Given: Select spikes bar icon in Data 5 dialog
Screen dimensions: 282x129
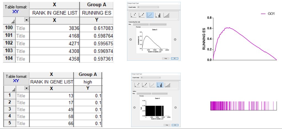Looking at the screenshot, I should tap(158, 15).
